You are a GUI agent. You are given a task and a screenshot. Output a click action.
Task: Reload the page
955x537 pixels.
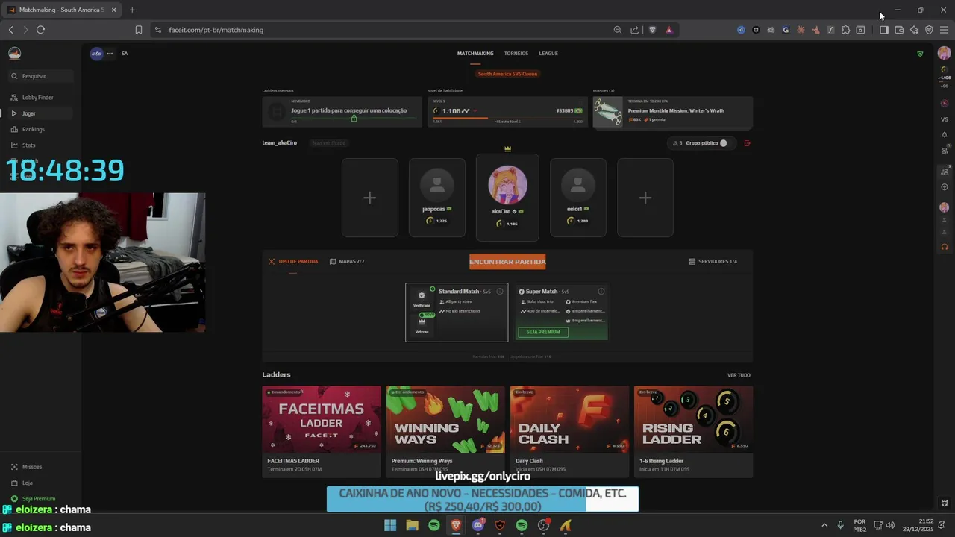pyautogui.click(x=40, y=30)
